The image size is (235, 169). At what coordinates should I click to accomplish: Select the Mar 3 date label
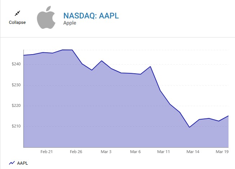tap(106, 152)
